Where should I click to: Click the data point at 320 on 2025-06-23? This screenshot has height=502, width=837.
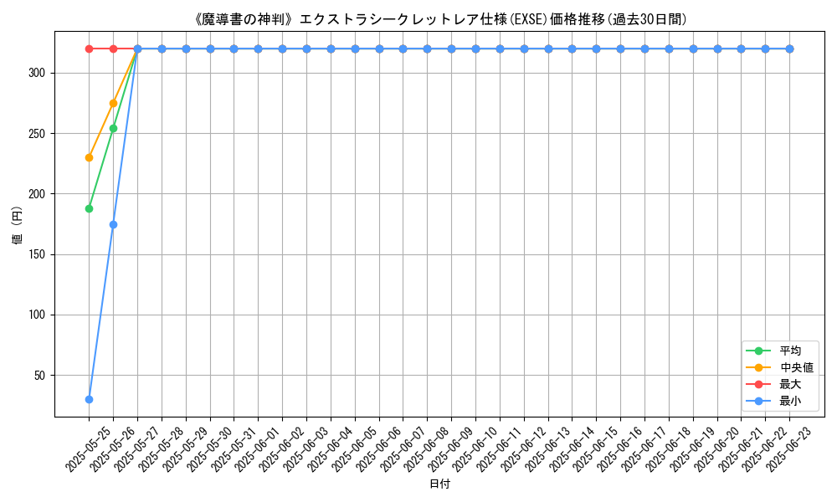pyautogui.click(x=789, y=49)
